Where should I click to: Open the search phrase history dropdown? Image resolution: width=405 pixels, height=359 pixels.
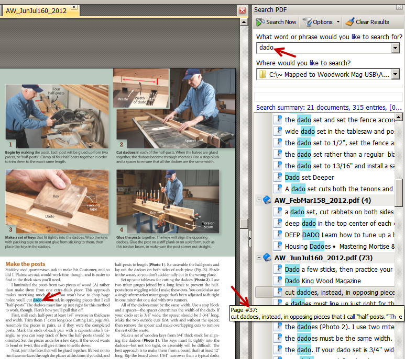point(396,48)
